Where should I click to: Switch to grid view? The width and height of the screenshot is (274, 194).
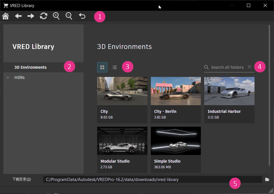pyautogui.click(x=102, y=67)
